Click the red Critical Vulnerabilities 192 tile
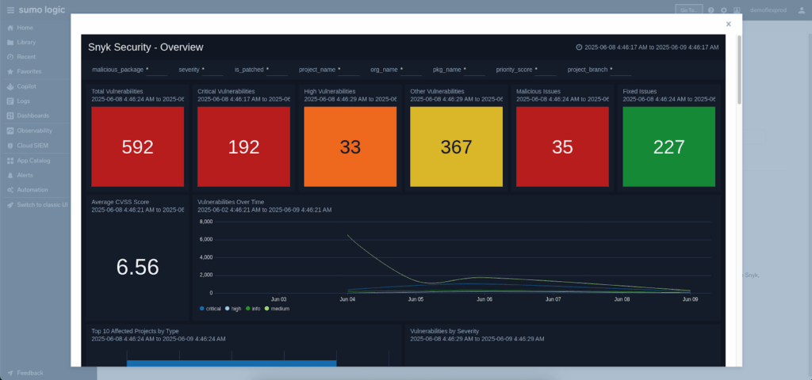Viewport: 812px width, 380px height. [x=243, y=146]
